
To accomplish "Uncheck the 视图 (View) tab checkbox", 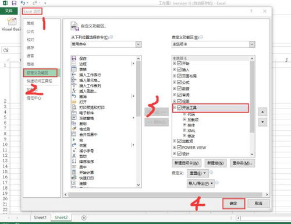I will click(x=179, y=101).
